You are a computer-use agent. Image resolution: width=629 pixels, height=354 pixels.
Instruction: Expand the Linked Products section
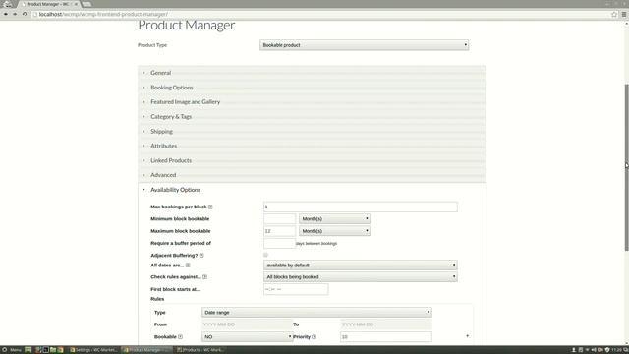(x=313, y=160)
